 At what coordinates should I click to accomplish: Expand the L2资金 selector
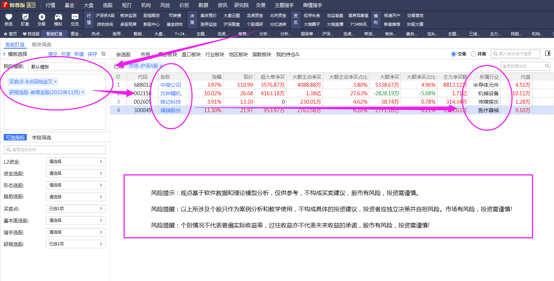[x=76, y=162]
